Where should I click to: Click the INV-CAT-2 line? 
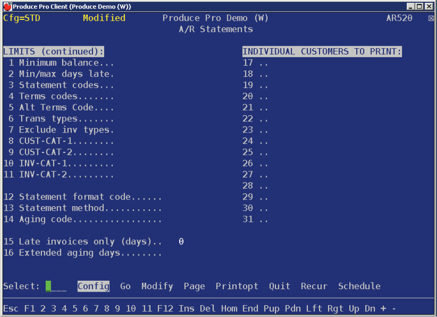coord(59,175)
